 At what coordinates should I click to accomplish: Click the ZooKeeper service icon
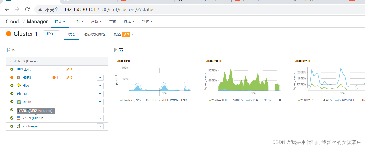pyautogui.click(x=19, y=126)
